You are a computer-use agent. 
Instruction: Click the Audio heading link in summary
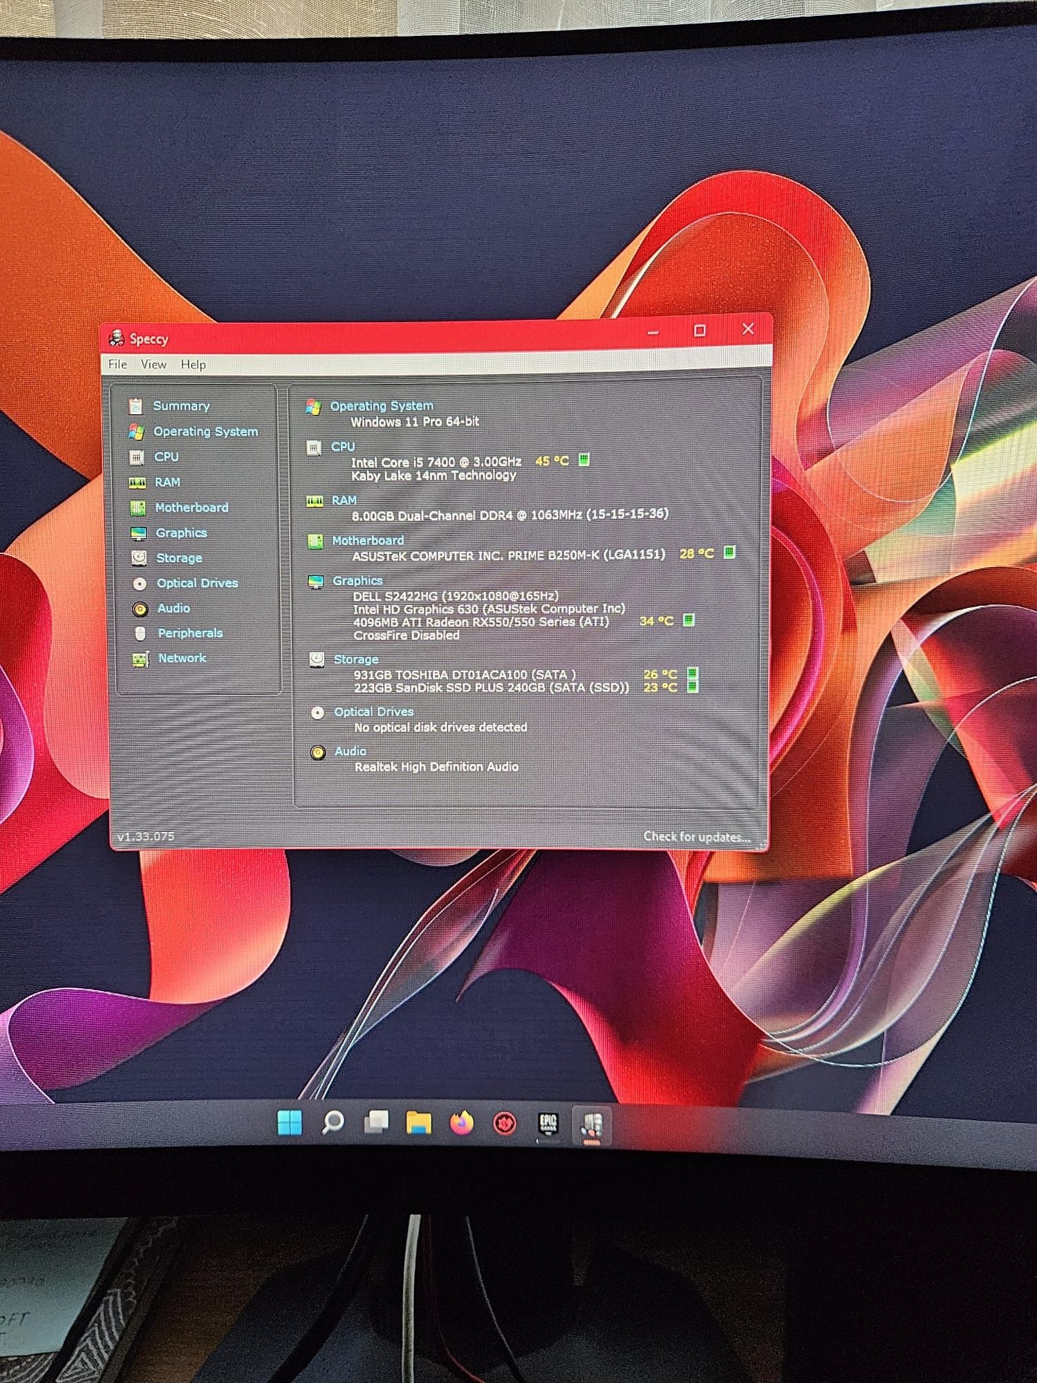pyautogui.click(x=351, y=751)
